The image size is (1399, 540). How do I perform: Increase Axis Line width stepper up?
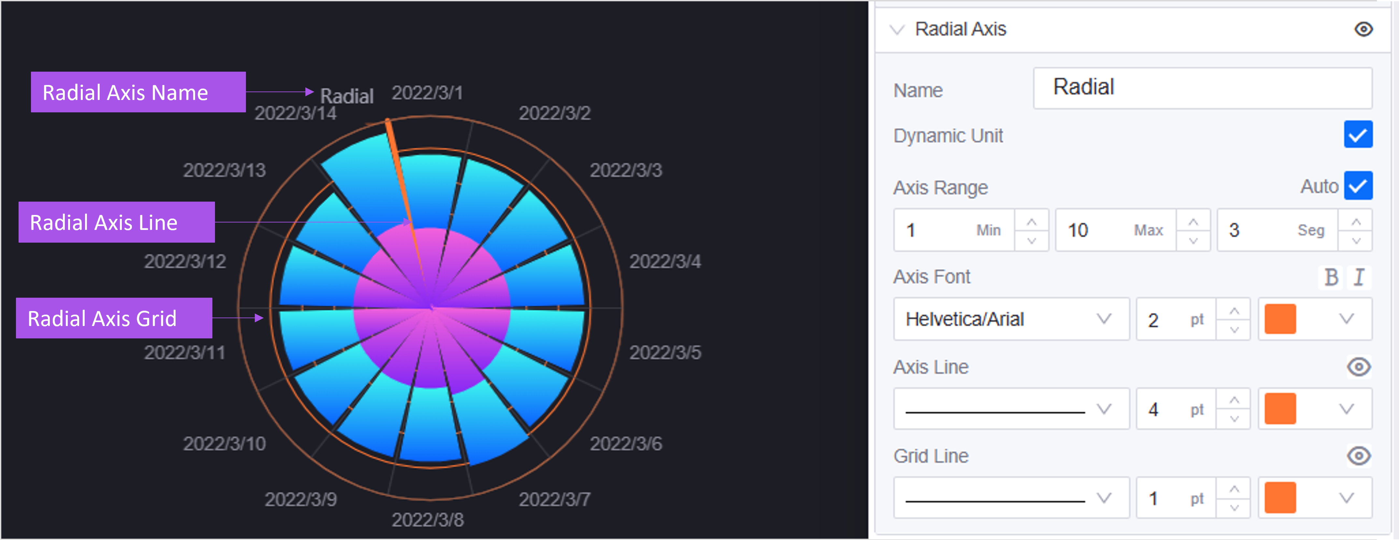1234,400
